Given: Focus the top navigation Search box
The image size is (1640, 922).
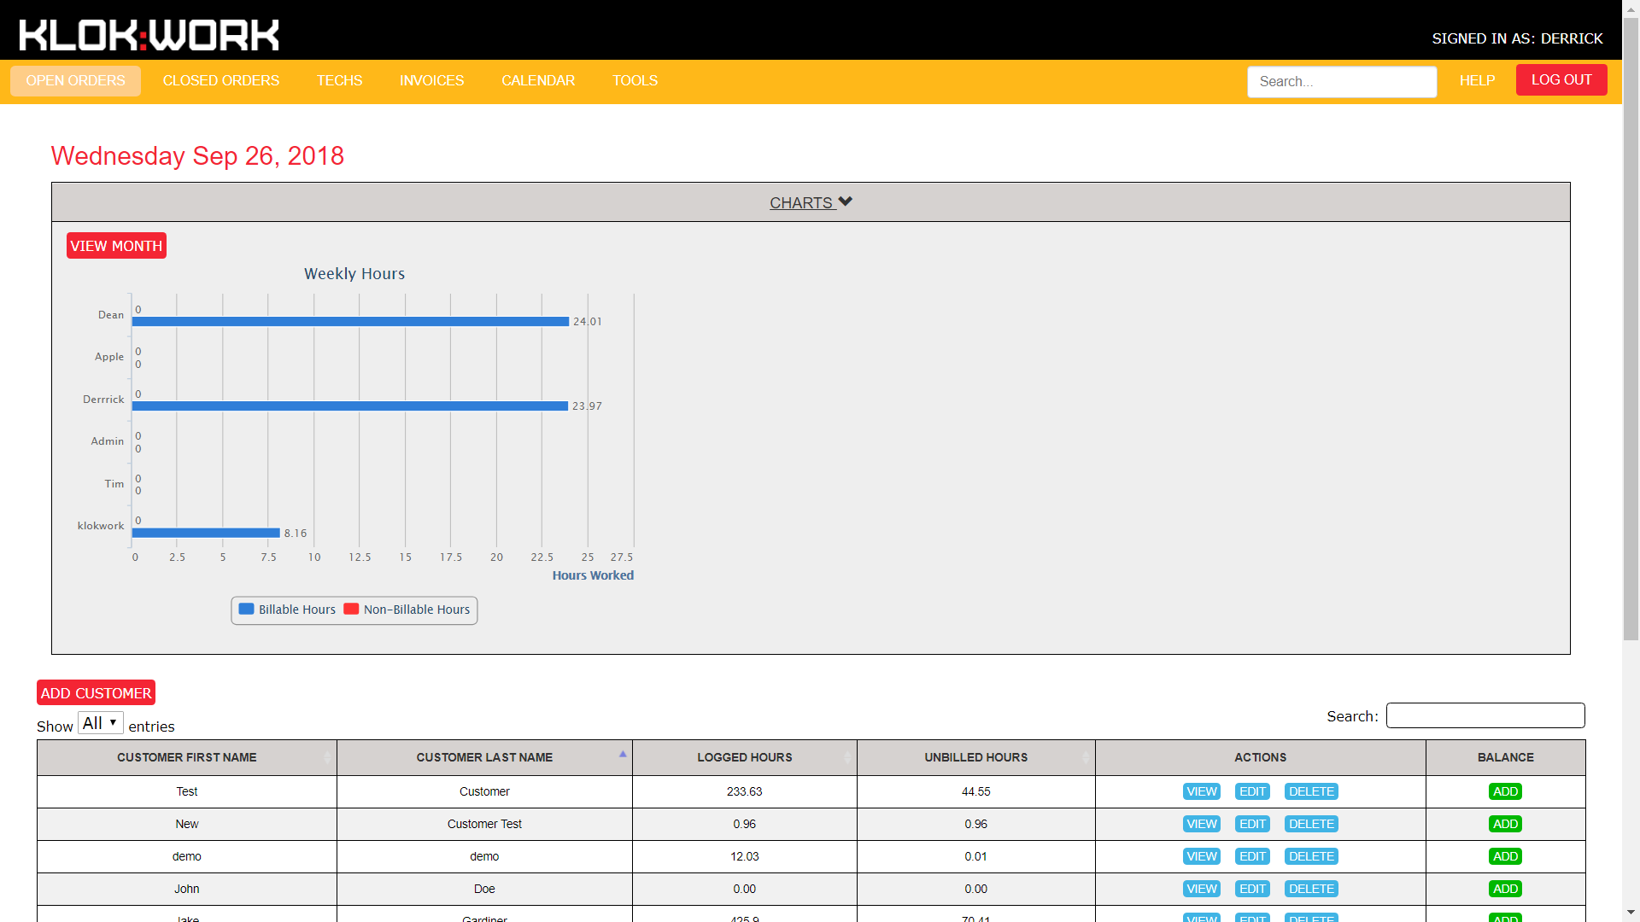Looking at the screenshot, I should click(1342, 82).
